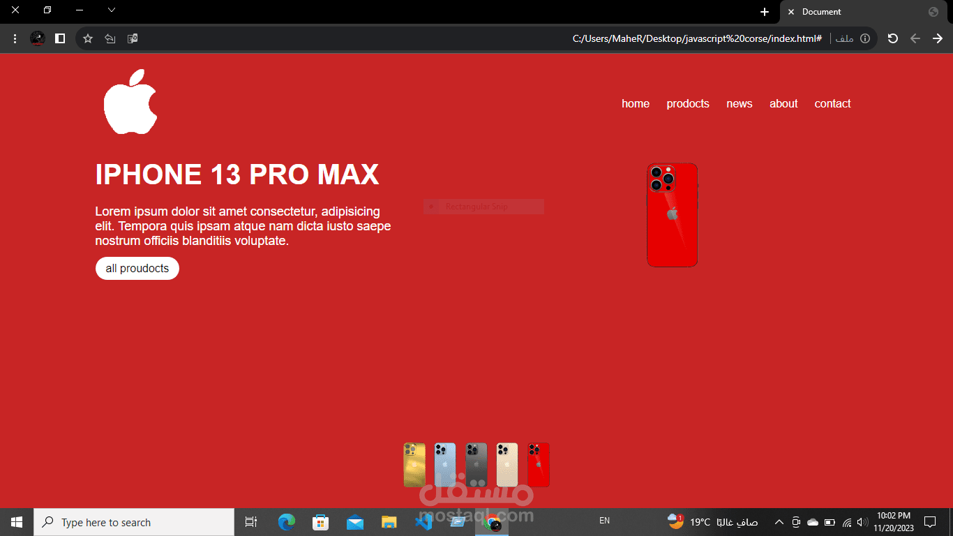This screenshot has height=536, width=953.
Task: Select the gold iPhone thumbnail
Action: coord(414,465)
